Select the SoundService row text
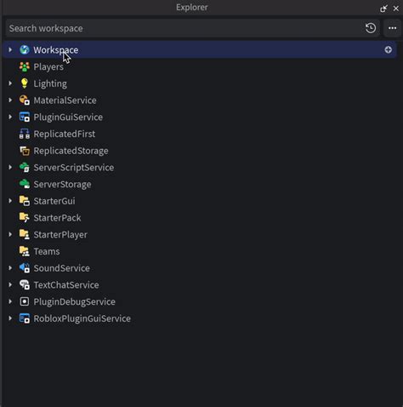 tap(61, 268)
